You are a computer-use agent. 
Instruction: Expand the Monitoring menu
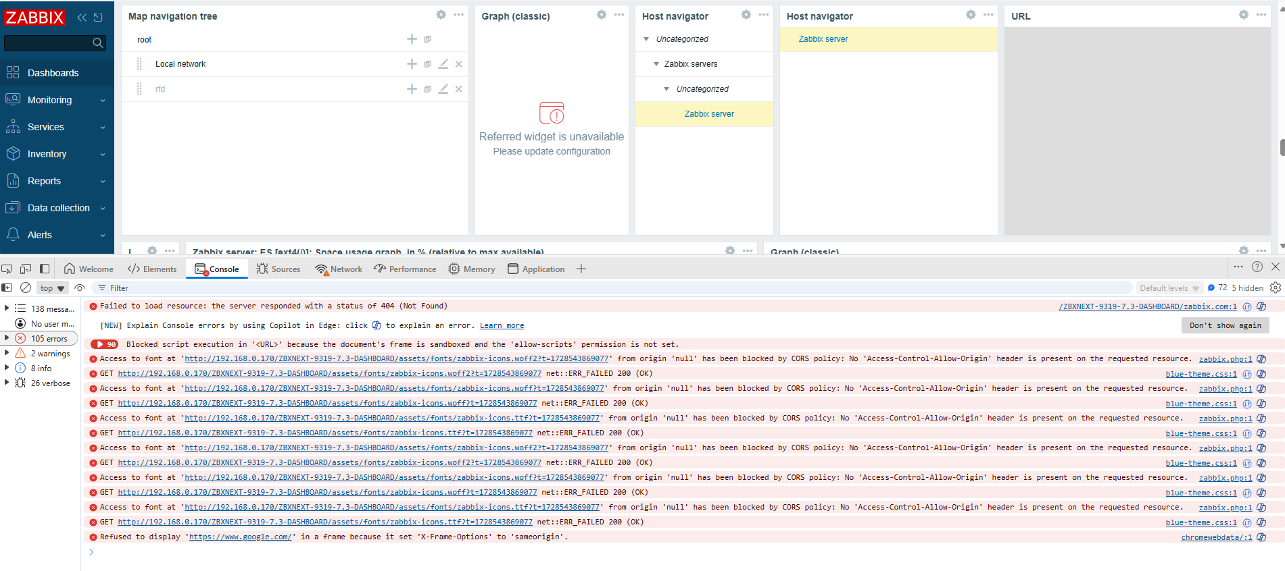click(57, 100)
